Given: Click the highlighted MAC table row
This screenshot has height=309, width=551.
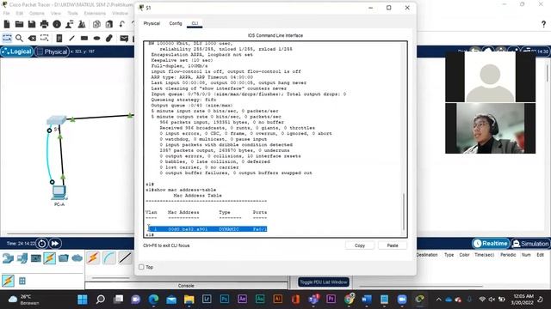Looking at the screenshot, I should point(207,229).
